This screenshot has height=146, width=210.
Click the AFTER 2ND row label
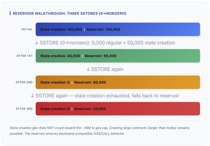[24, 82]
